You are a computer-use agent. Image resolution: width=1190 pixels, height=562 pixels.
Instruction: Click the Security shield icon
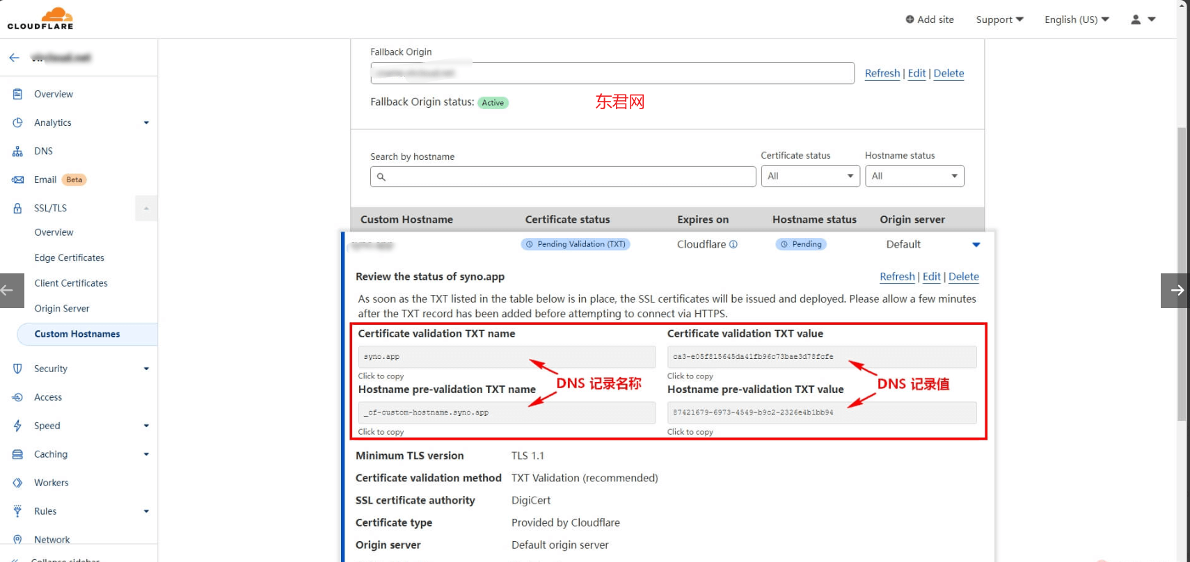pos(17,369)
